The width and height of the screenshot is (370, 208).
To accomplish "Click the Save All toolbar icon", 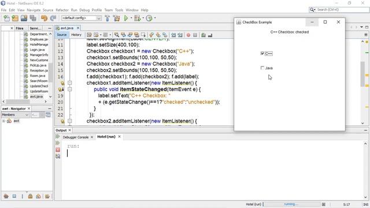I will point(33,18).
